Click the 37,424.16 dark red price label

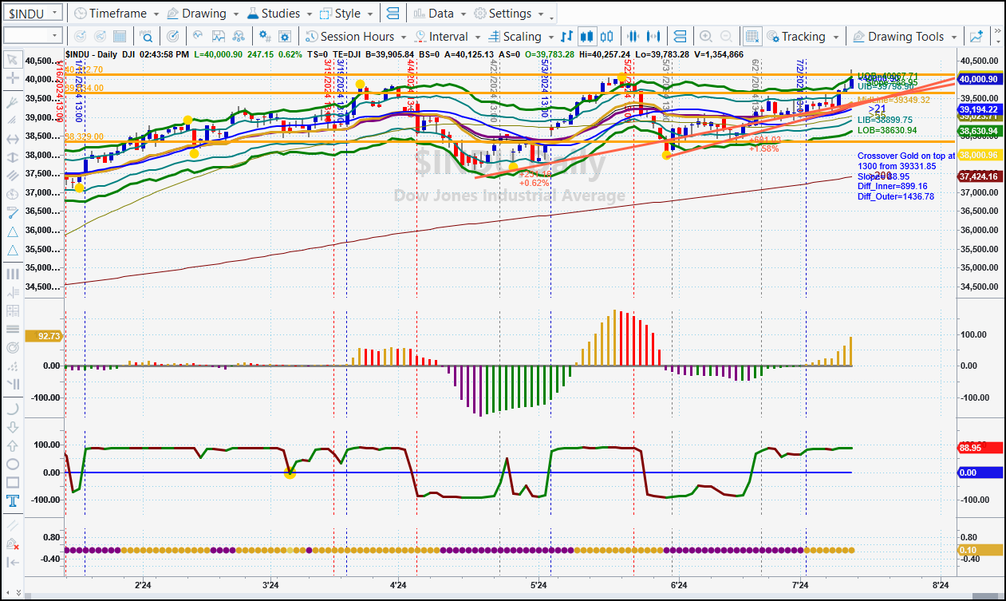coord(979,176)
